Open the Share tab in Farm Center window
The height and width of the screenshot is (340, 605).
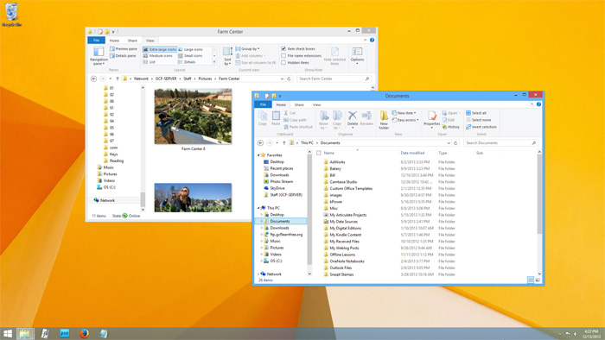coord(132,41)
